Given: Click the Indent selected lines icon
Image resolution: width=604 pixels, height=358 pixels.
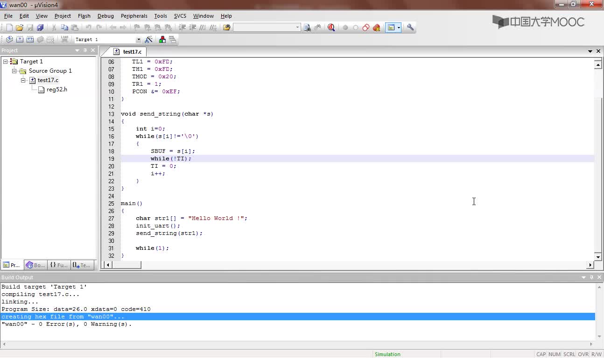Looking at the screenshot, I should pos(182,28).
